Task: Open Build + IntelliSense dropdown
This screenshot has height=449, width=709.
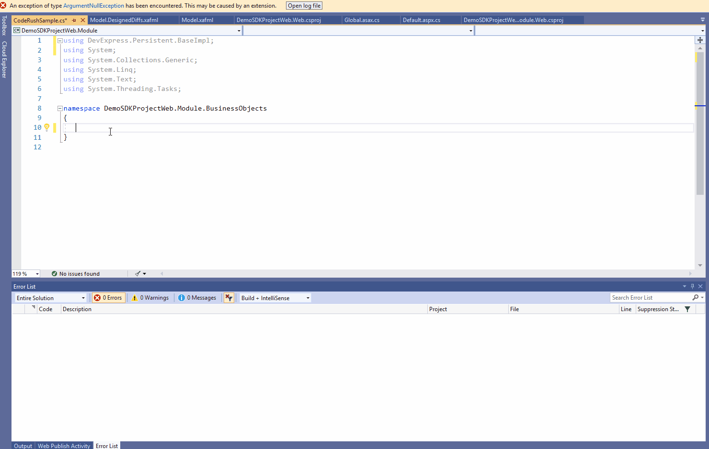Action: (x=275, y=298)
